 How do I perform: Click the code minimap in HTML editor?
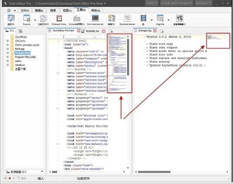[x=118, y=63]
